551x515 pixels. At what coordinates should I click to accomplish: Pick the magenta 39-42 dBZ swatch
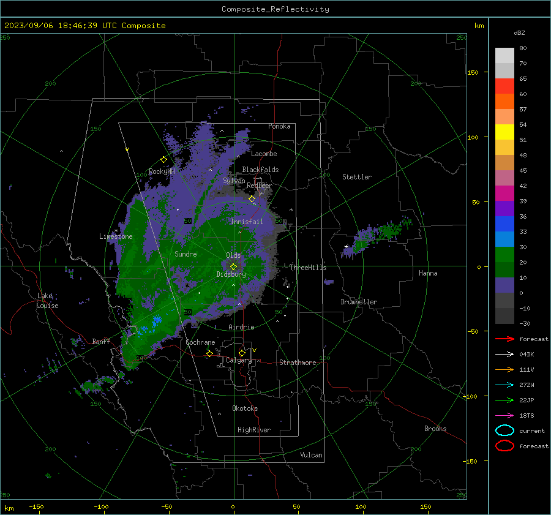[504, 194]
